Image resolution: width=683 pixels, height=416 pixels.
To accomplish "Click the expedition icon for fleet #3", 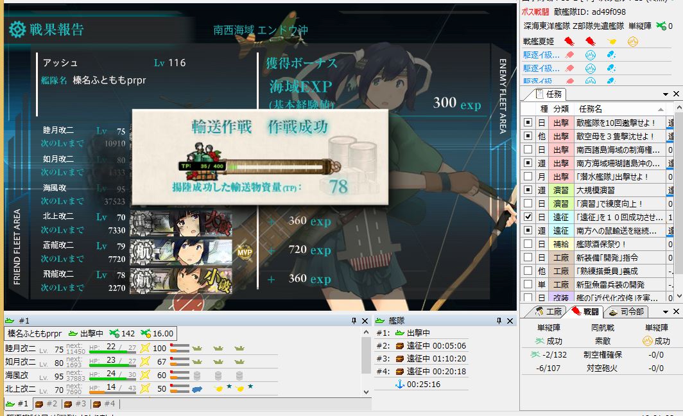I will [399, 359].
